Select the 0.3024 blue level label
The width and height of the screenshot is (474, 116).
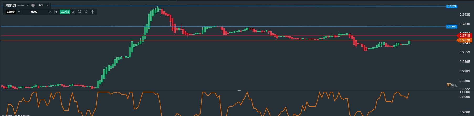click(x=452, y=6)
